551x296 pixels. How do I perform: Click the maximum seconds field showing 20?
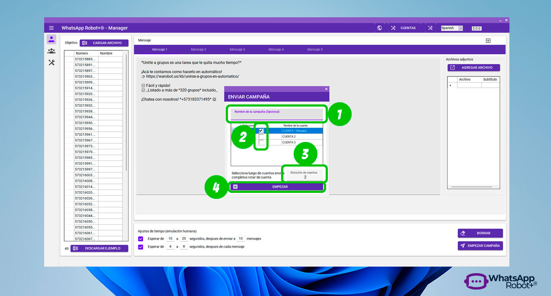point(184,239)
